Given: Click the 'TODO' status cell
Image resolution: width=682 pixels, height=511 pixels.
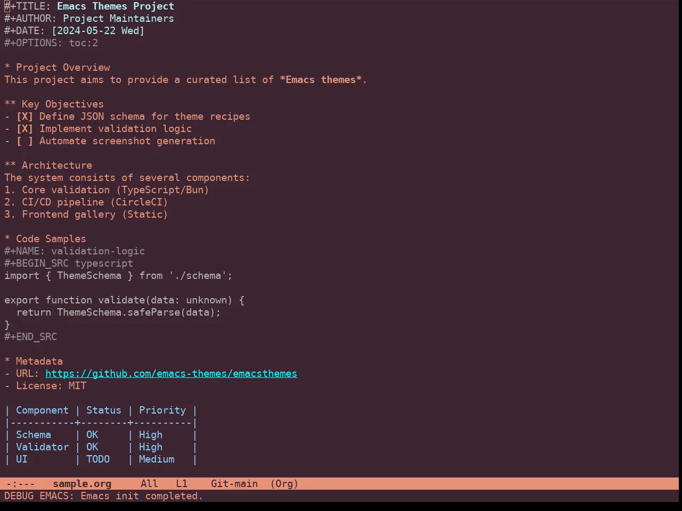Looking at the screenshot, I should click(98, 459).
